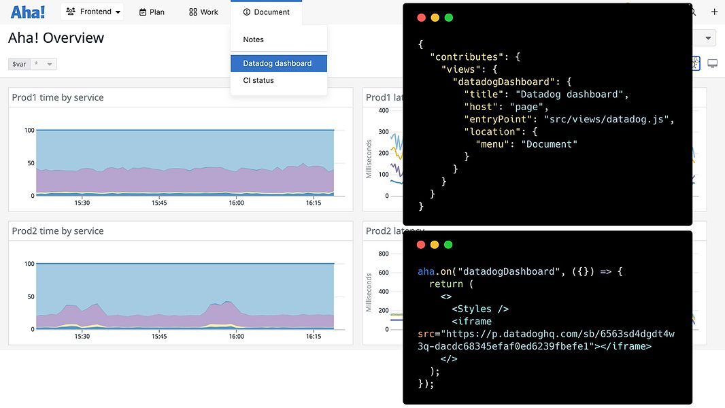
Task: Select Datadog dashboard menu entry
Action: [279, 63]
